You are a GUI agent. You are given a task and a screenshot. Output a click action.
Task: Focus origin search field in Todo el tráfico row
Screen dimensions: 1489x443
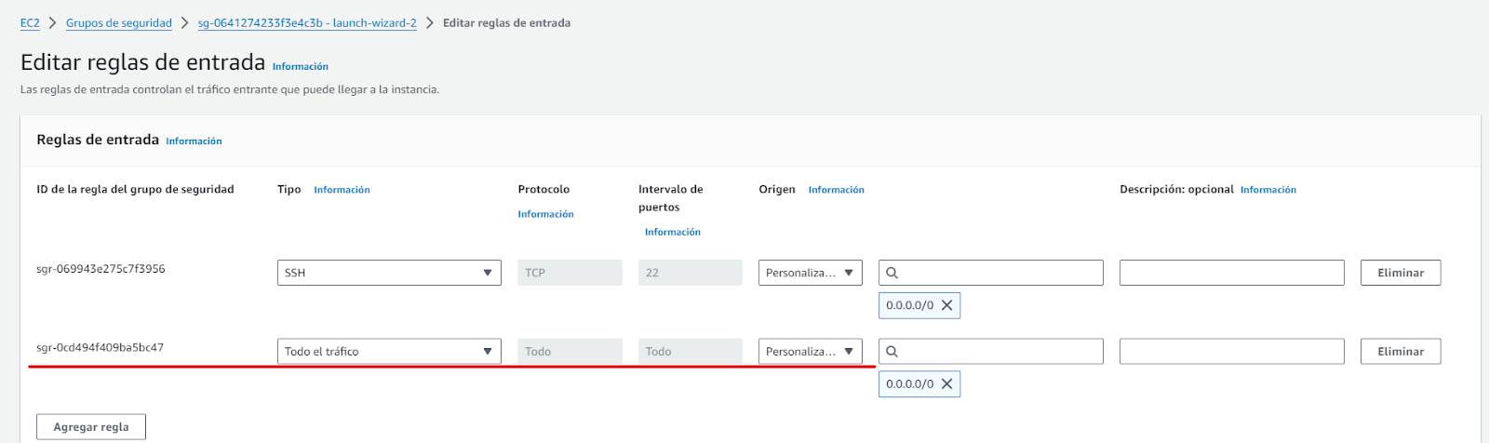pyautogui.click(x=991, y=352)
